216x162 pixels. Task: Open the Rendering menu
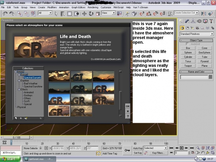pyautogui.click(x=93, y=7)
